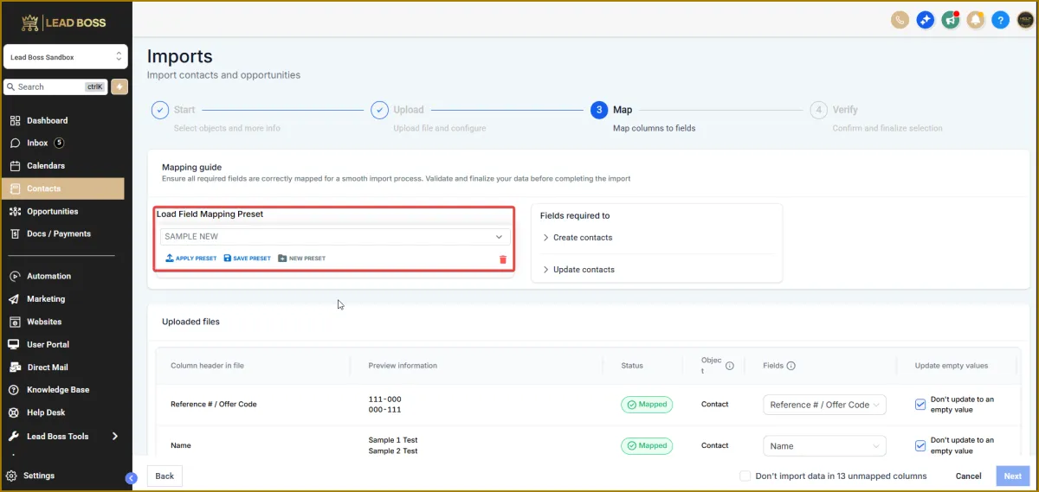
Task: Open the SAMPLE NEW preset dropdown
Action: [335, 236]
